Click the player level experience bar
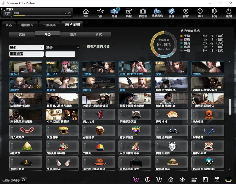 (x=42, y=16)
